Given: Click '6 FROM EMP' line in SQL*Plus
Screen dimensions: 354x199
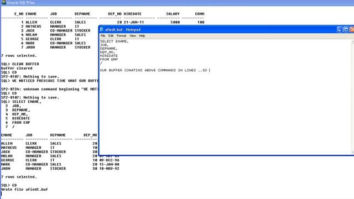Looking at the screenshot, I should [18, 123].
